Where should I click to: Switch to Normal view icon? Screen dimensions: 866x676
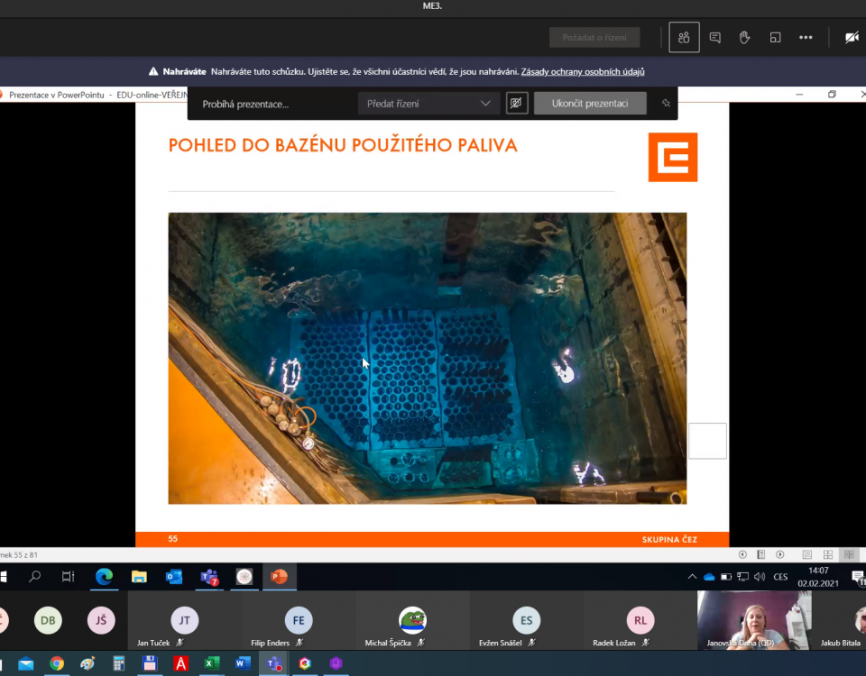(x=806, y=554)
